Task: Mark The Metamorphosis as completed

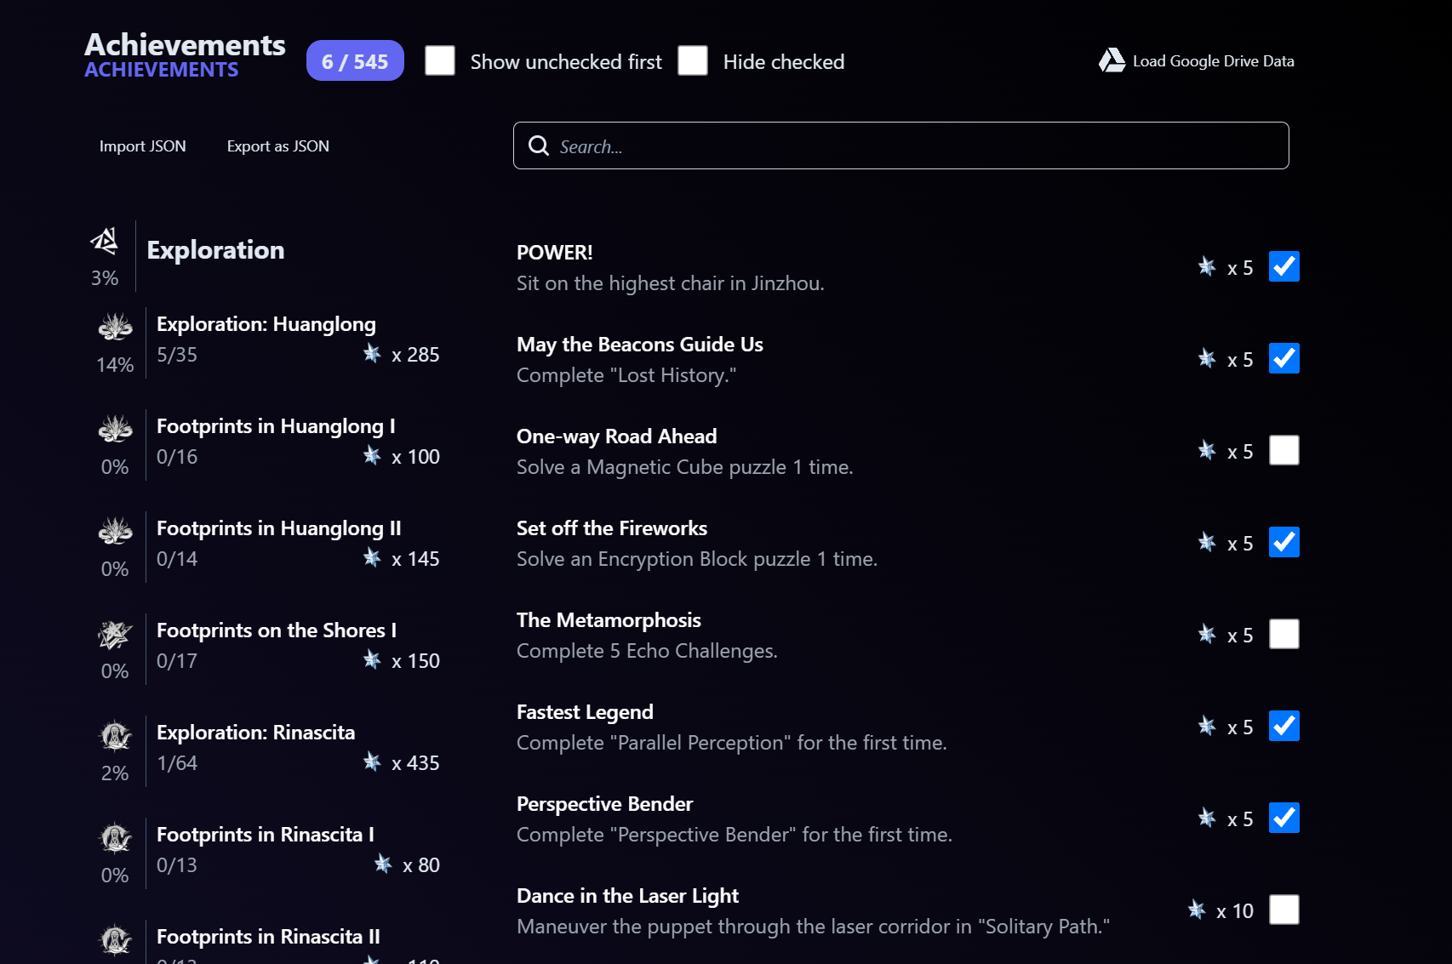Action: click(1283, 634)
